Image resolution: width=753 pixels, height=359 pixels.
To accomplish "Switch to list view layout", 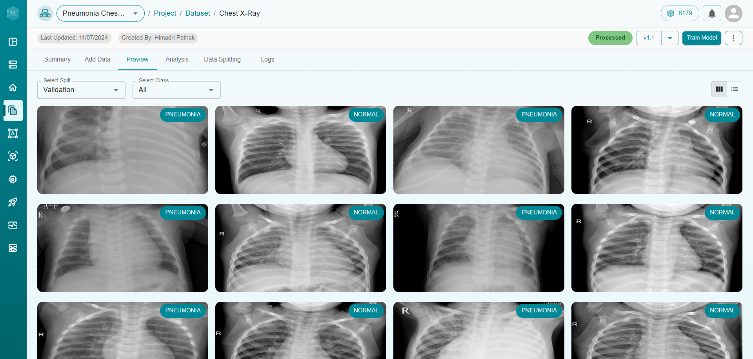I will [x=735, y=89].
